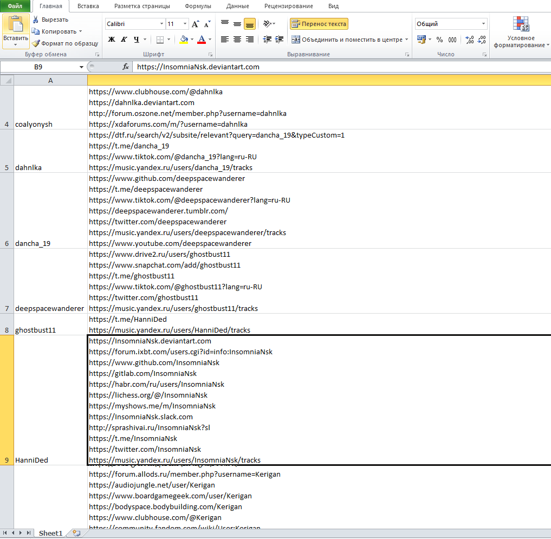Click the Name Box showing B9
Viewport: 551px width, 539px height.
(38, 67)
